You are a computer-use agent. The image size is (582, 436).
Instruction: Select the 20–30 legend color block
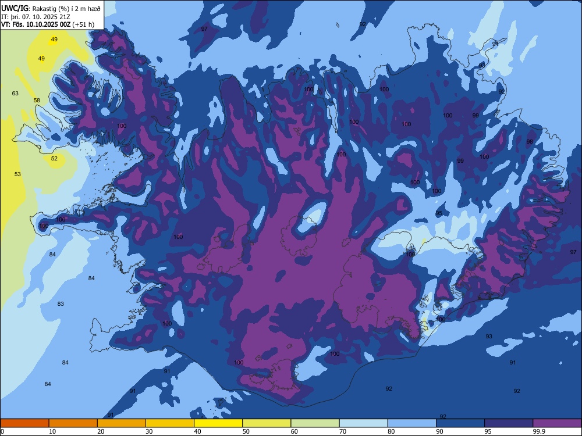pos(122,423)
